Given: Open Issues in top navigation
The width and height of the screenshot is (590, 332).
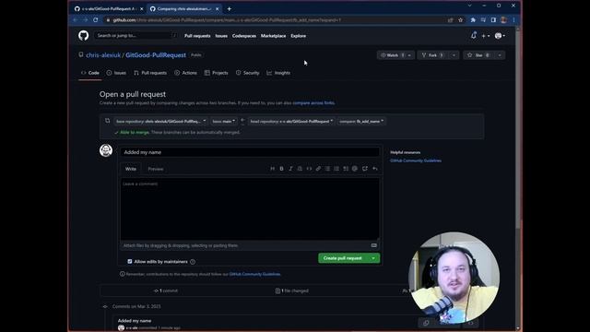Looking at the screenshot, I should 221,36.
